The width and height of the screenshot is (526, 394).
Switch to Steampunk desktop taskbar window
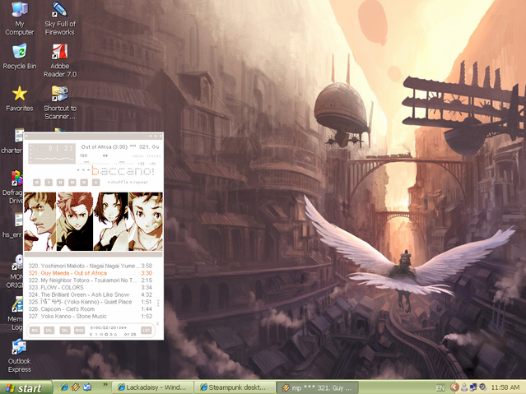coord(235,387)
